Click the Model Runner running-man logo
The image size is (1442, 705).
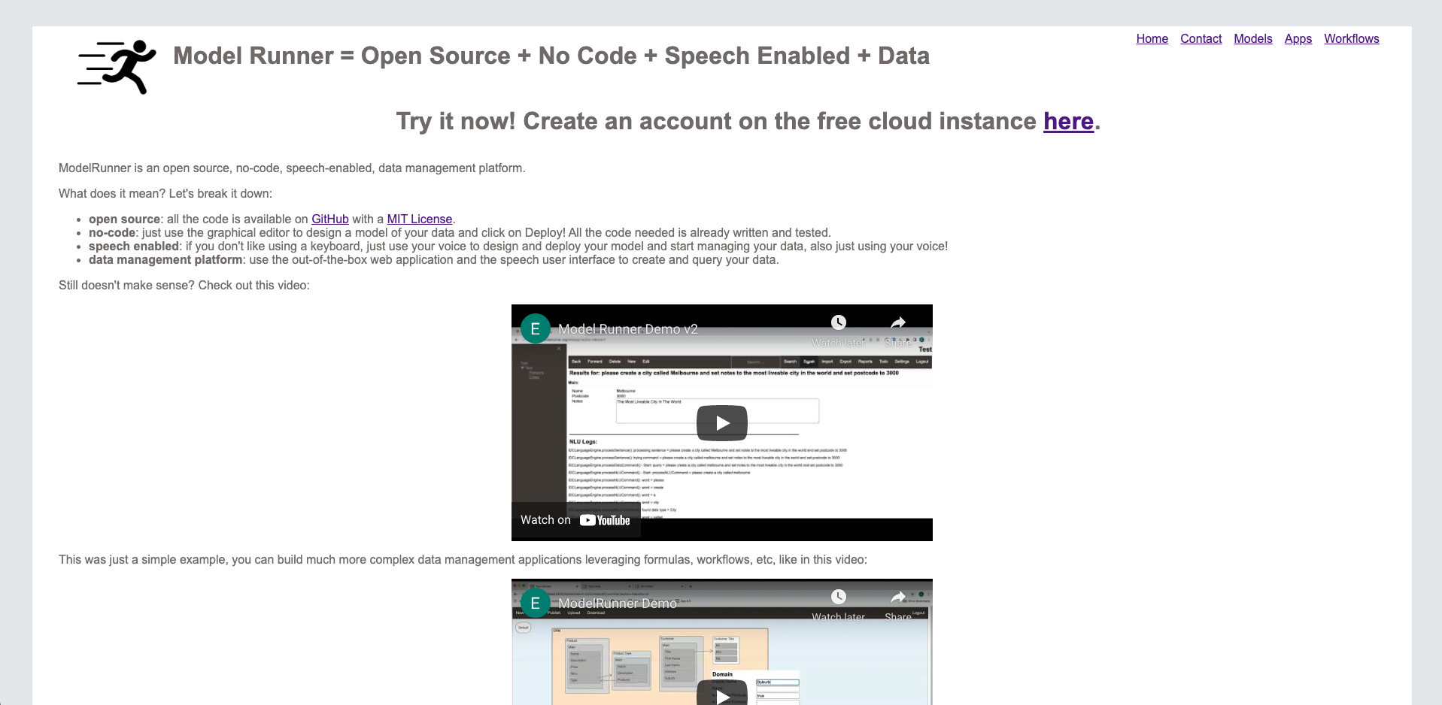tap(117, 67)
